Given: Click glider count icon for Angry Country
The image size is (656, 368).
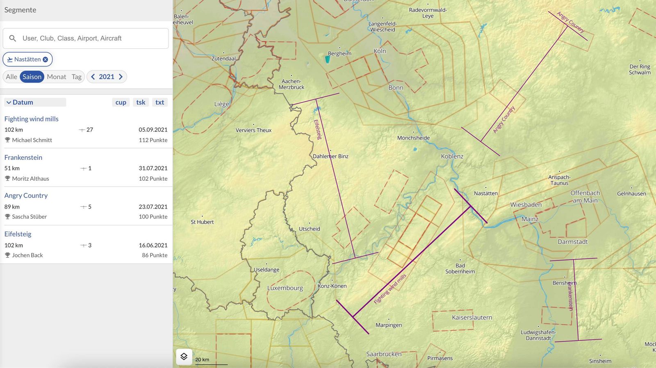Looking at the screenshot, I should 83,207.
